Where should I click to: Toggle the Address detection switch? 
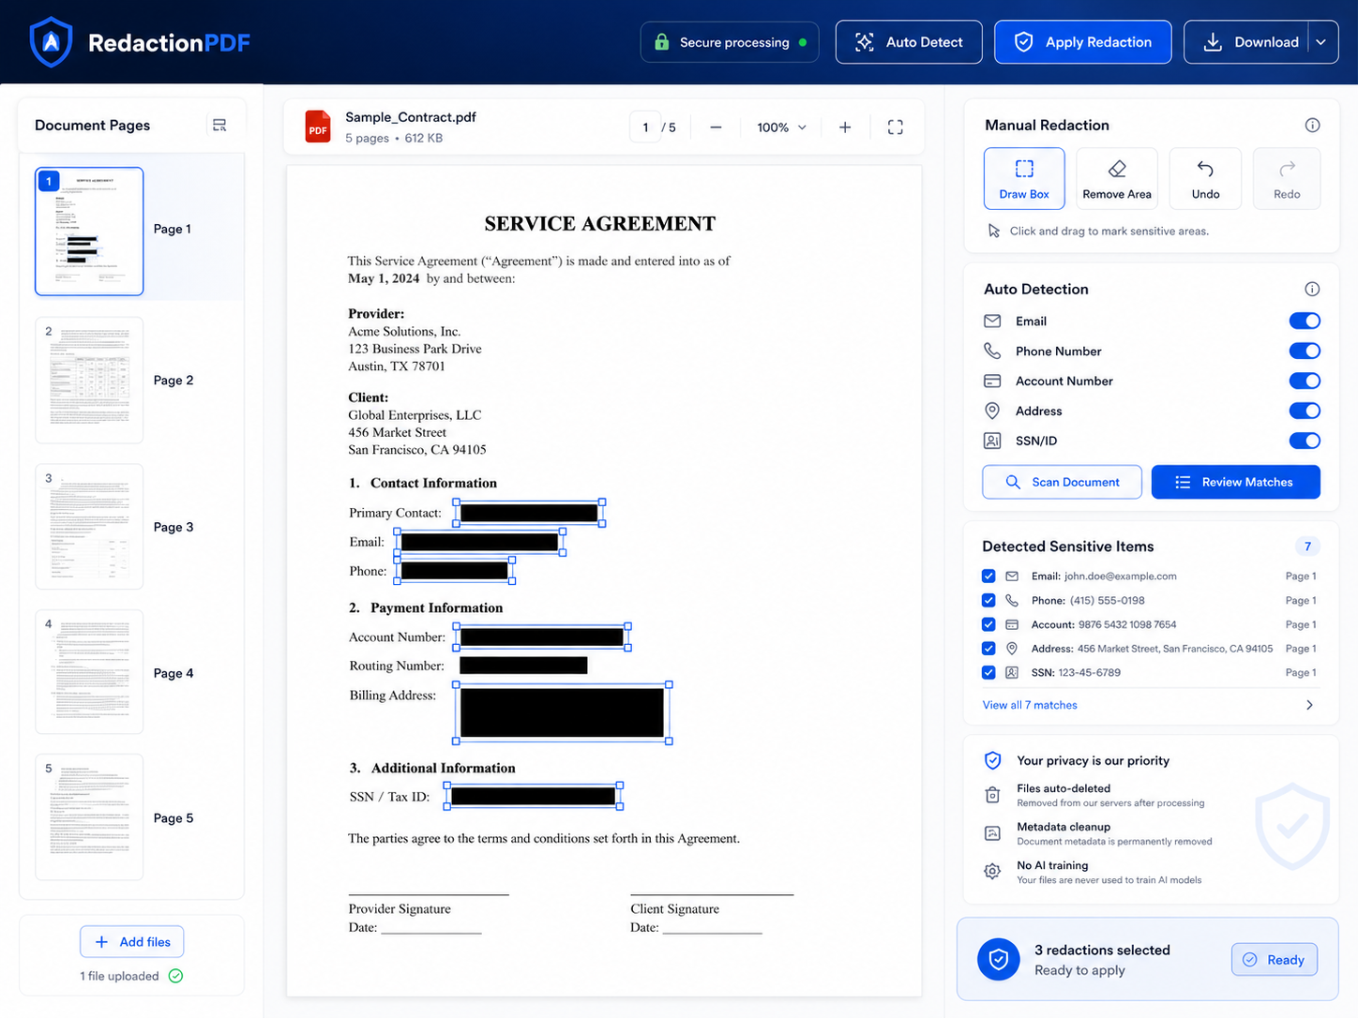[1305, 411]
